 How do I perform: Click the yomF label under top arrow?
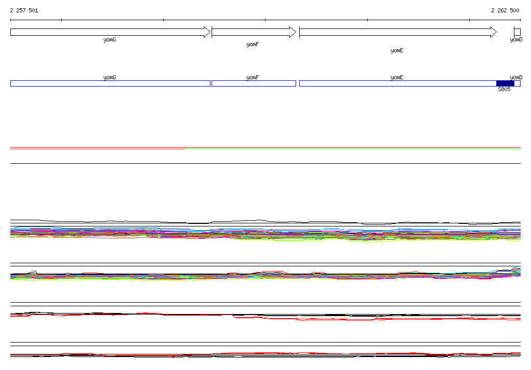[253, 45]
